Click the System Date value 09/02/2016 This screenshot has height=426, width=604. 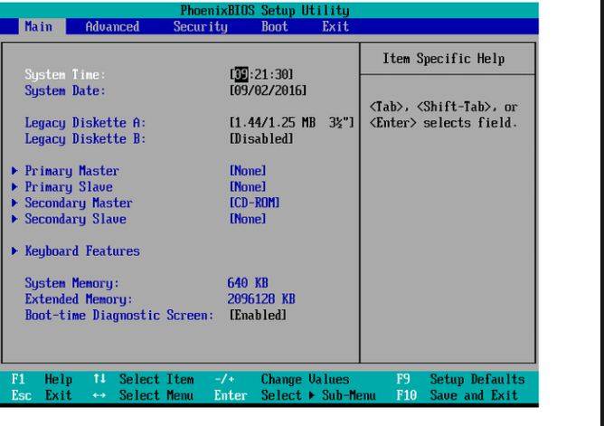(269, 90)
